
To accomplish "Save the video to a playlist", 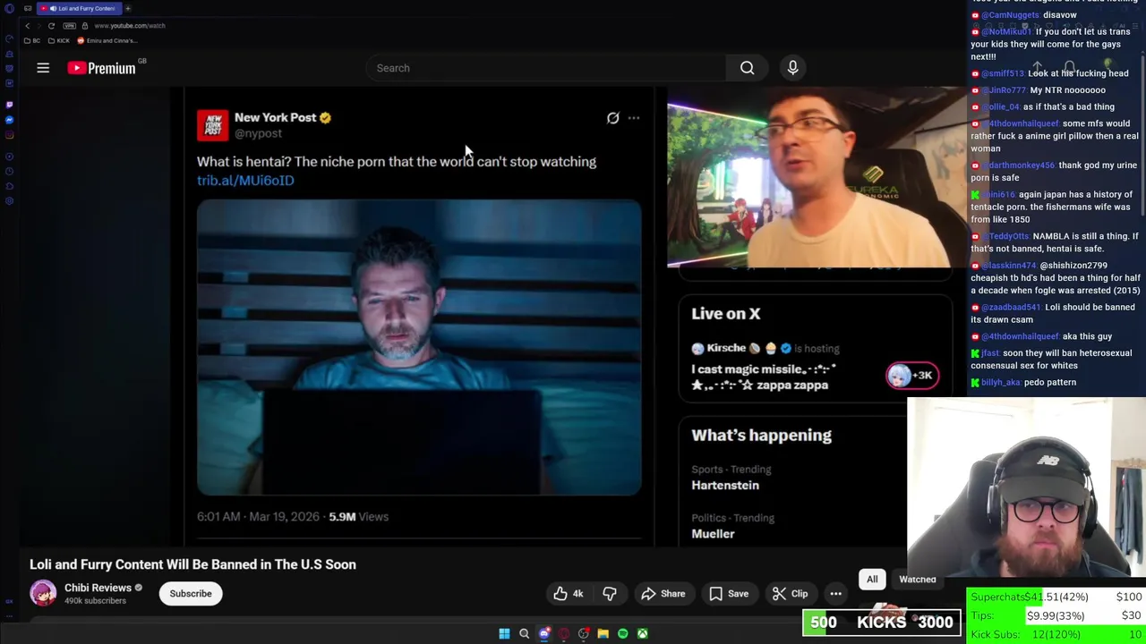I will [729, 594].
